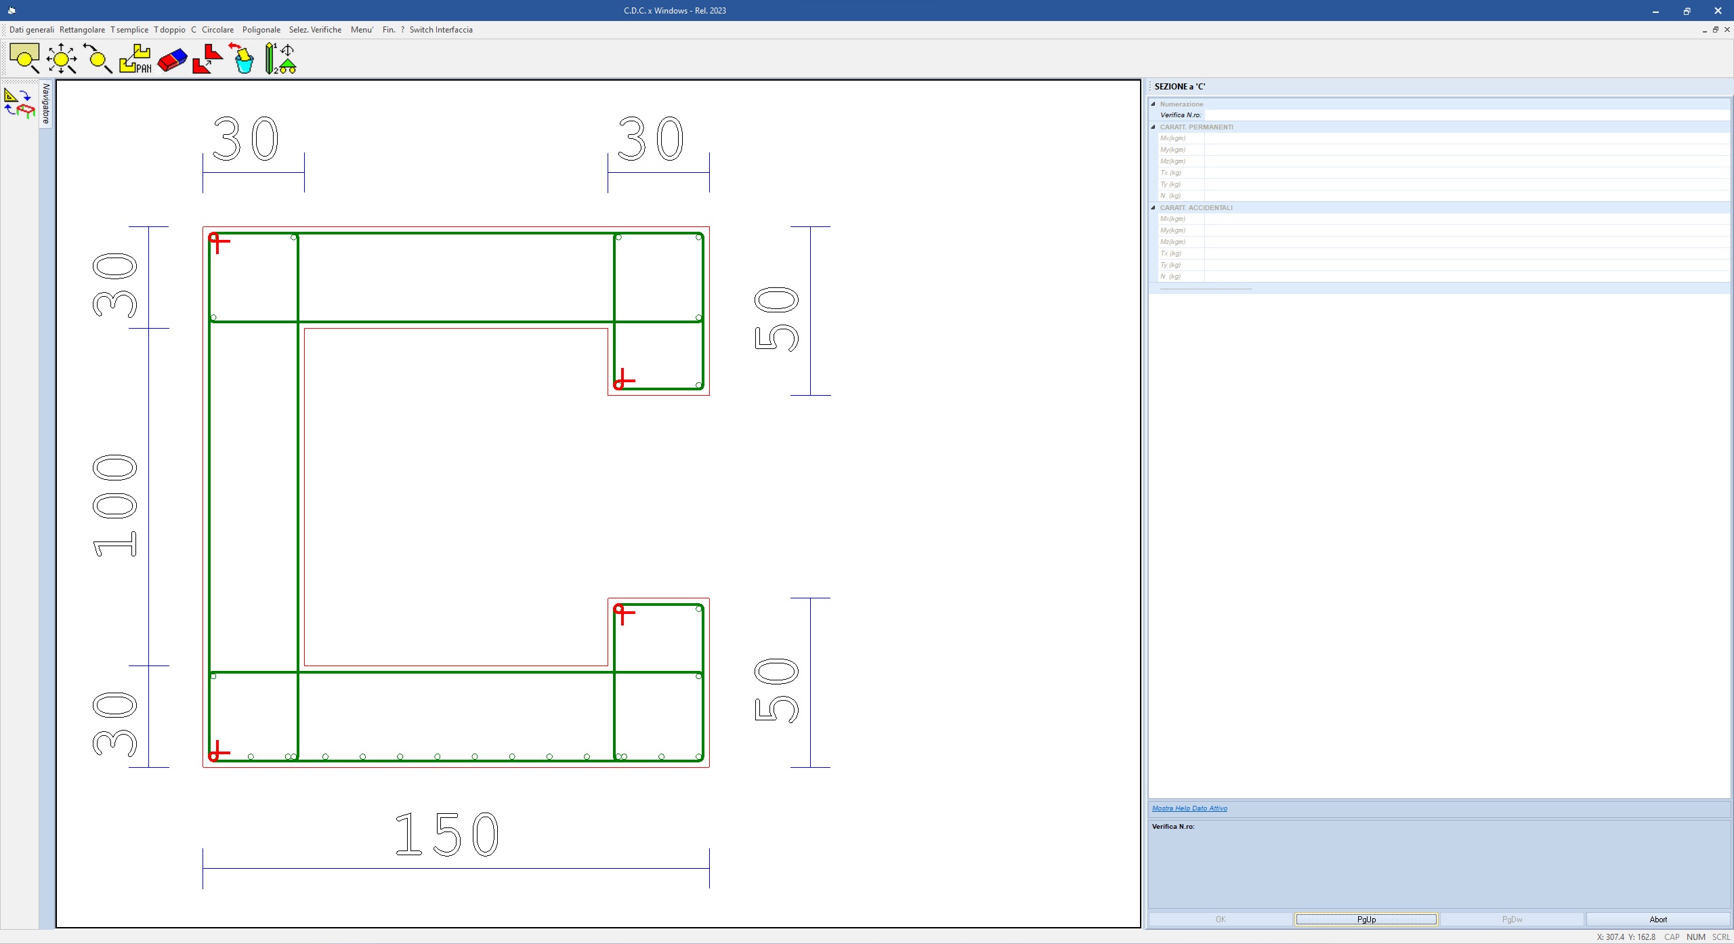Click the Fin. menu item
The image size is (1734, 944).
click(389, 30)
